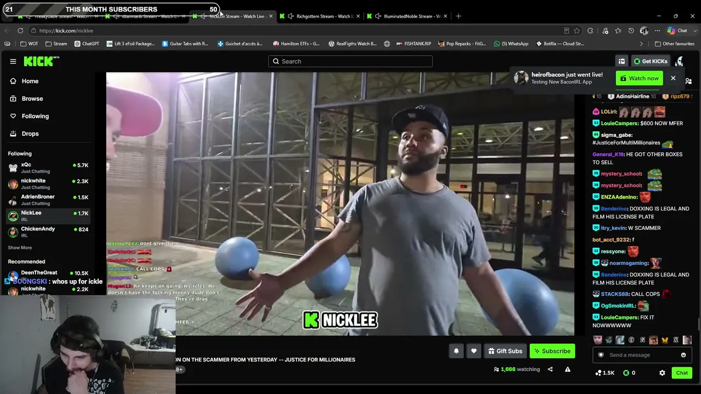Viewport: 701px width, 394px height.
Task: Open the FISHTANK.RIP bookmark
Action: point(413,44)
